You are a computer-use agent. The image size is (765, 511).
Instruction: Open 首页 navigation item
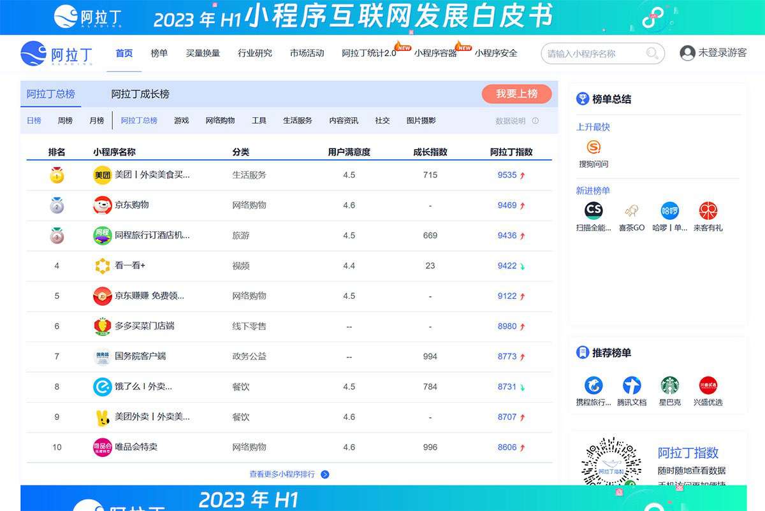point(124,54)
